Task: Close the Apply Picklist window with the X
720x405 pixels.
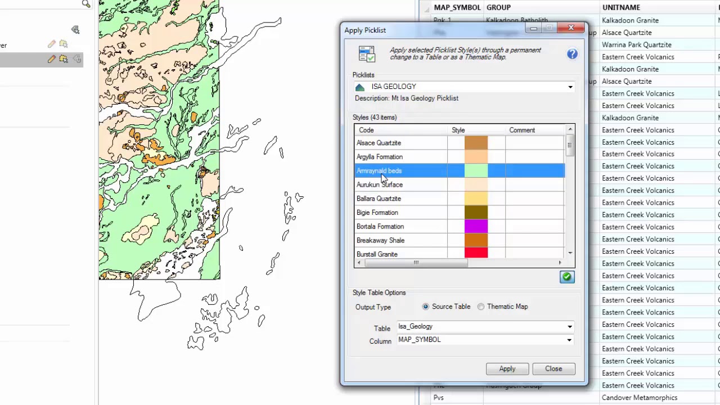Action: click(571, 28)
